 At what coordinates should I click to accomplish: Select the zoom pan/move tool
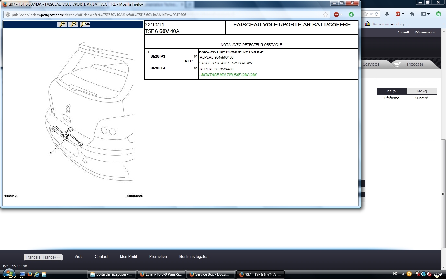(85, 24)
